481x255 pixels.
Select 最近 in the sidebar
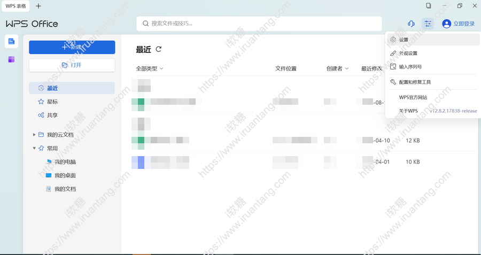[x=72, y=88]
